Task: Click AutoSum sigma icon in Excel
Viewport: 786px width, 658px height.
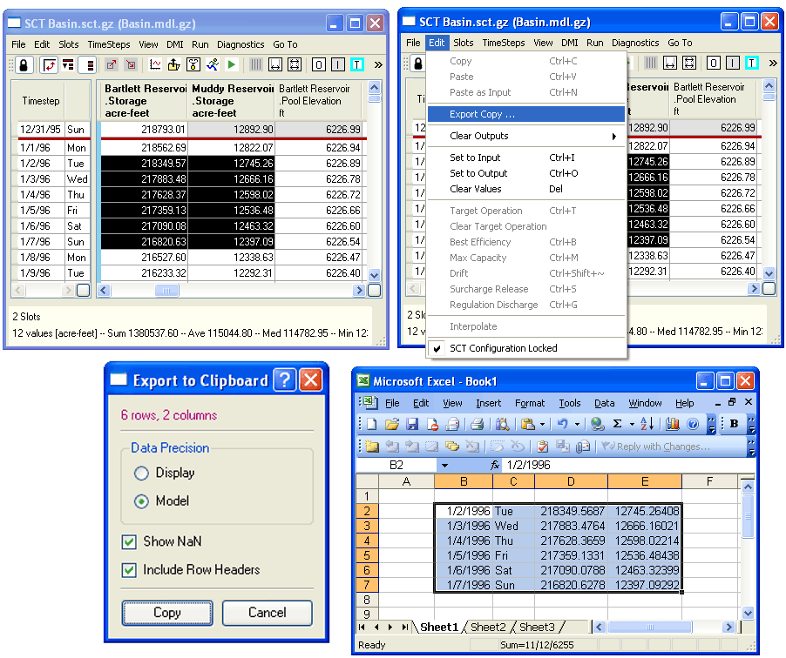Action: click(x=618, y=424)
